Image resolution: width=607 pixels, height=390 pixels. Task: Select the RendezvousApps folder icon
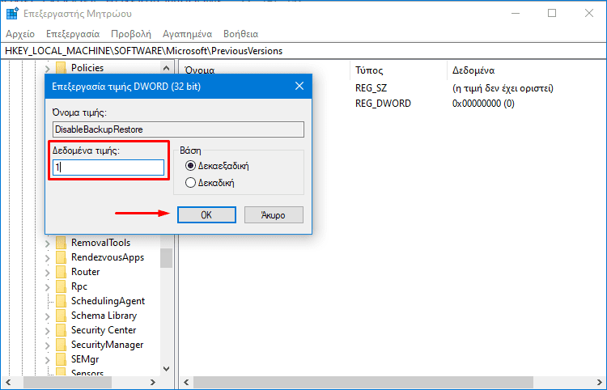pos(61,257)
